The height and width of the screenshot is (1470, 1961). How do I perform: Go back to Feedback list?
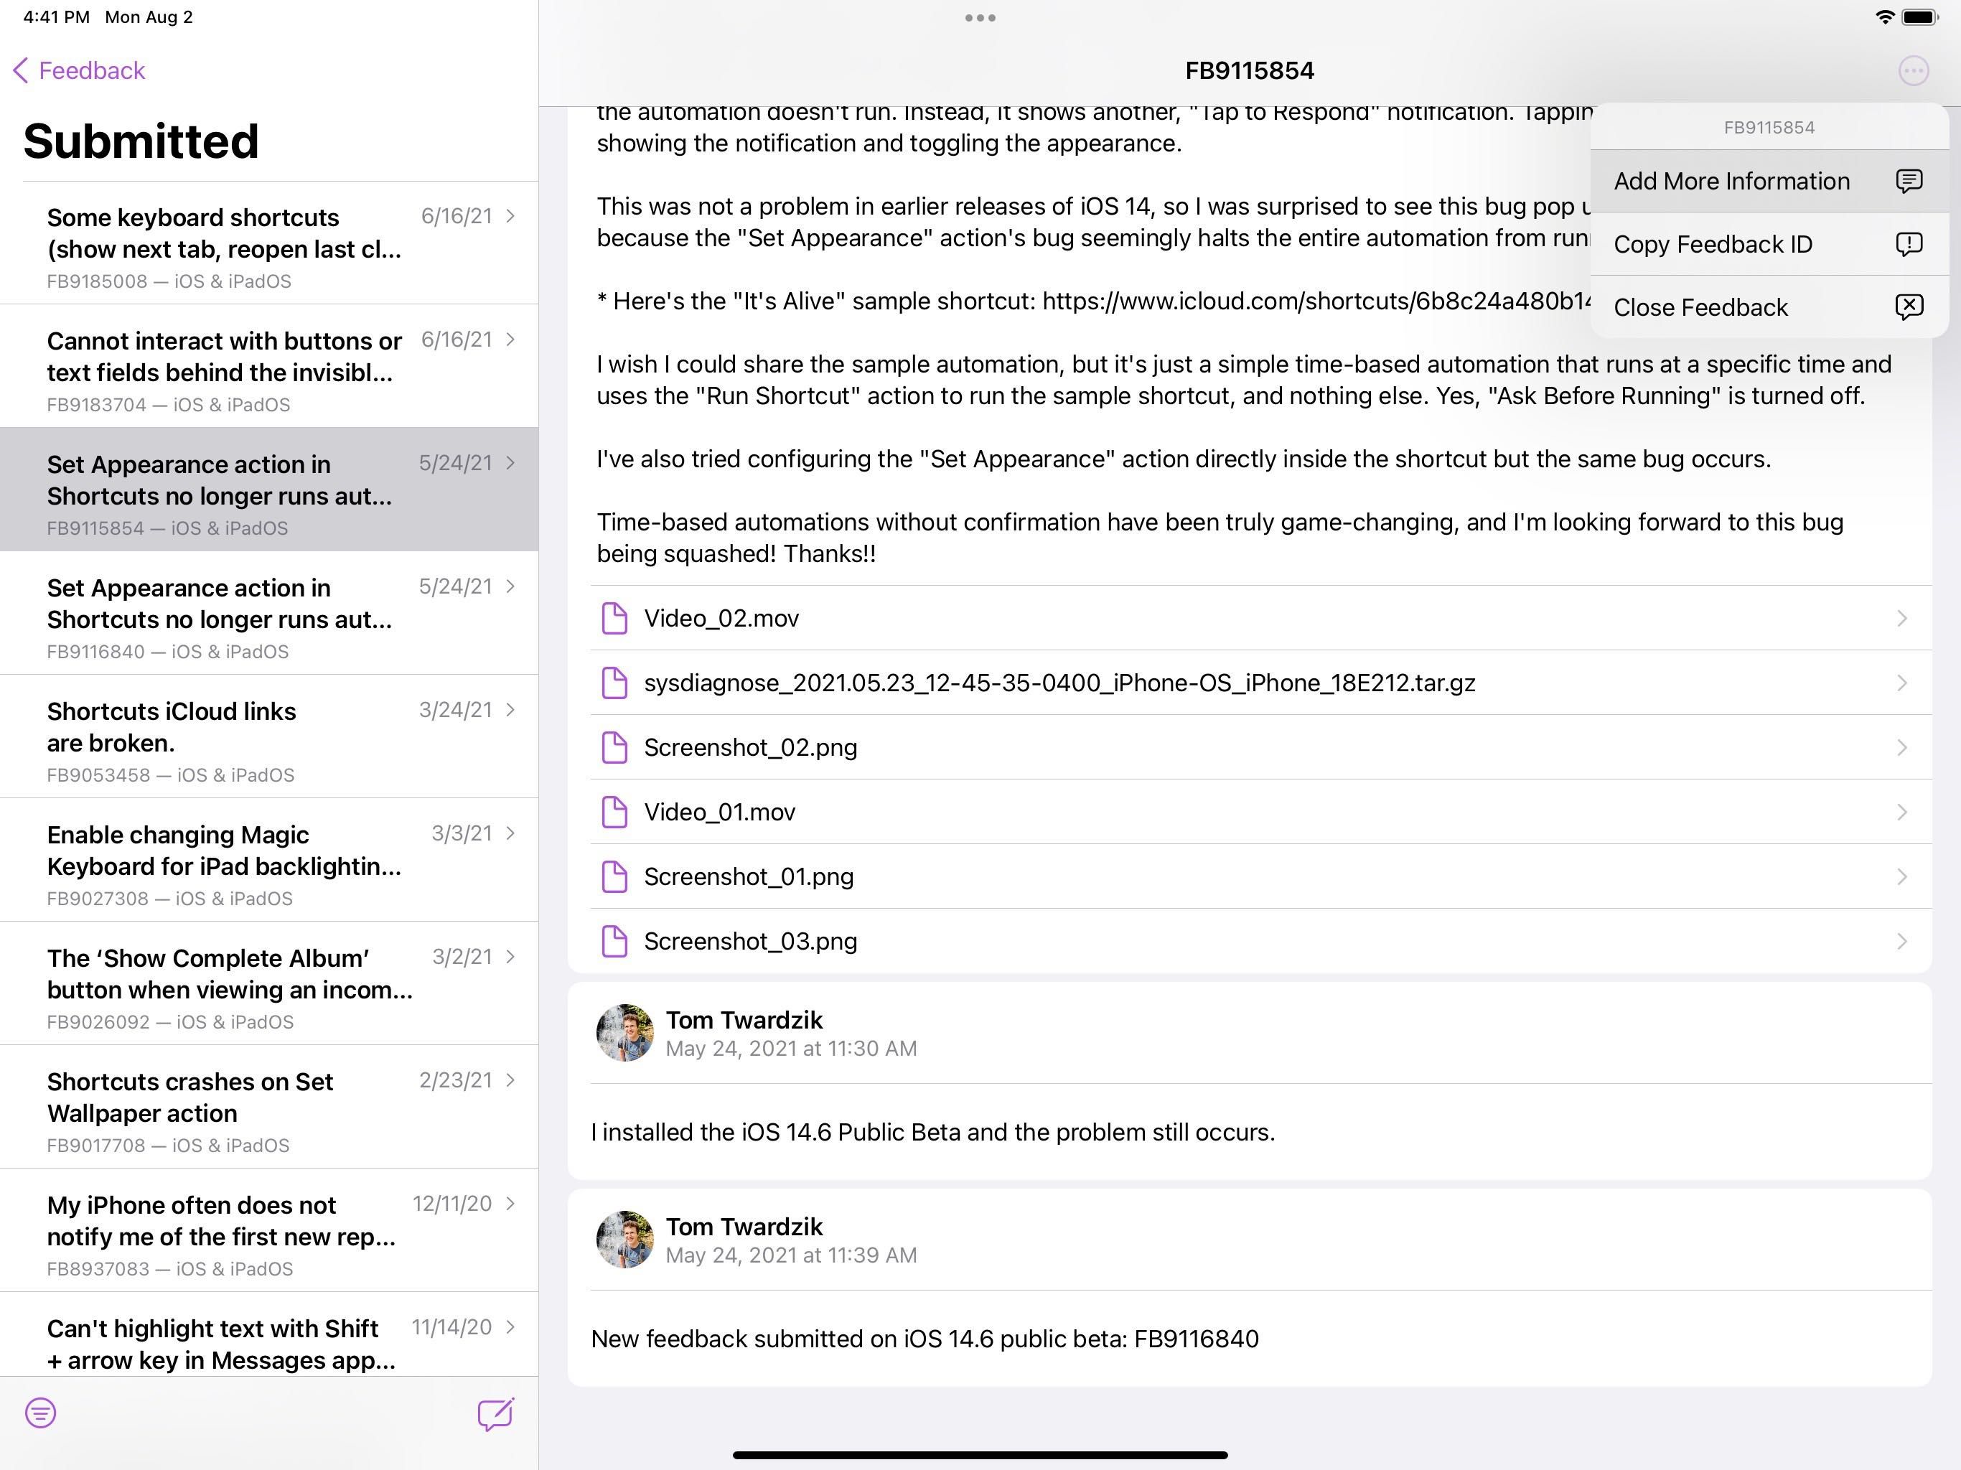coord(80,71)
